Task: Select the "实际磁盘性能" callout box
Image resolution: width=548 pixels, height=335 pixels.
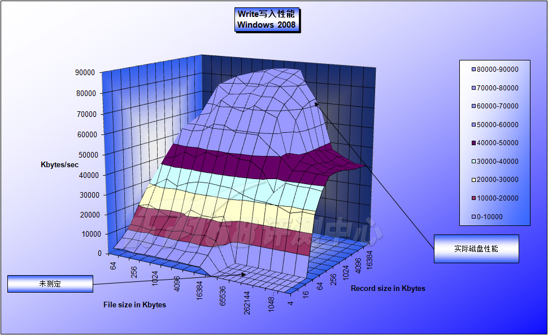Action: (476, 249)
